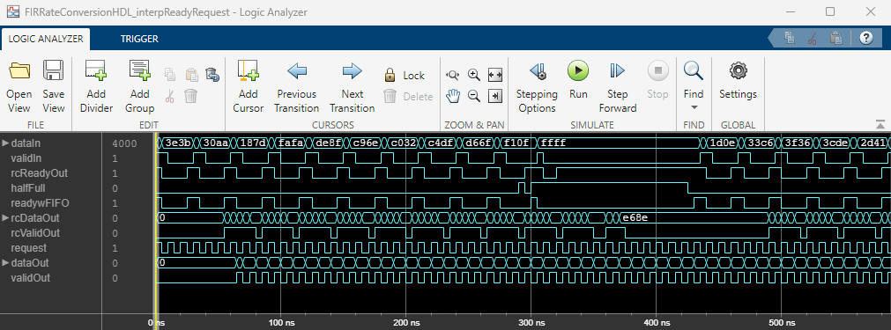Open global Settings gear
This screenshot has width=891, height=330.
[x=738, y=79]
